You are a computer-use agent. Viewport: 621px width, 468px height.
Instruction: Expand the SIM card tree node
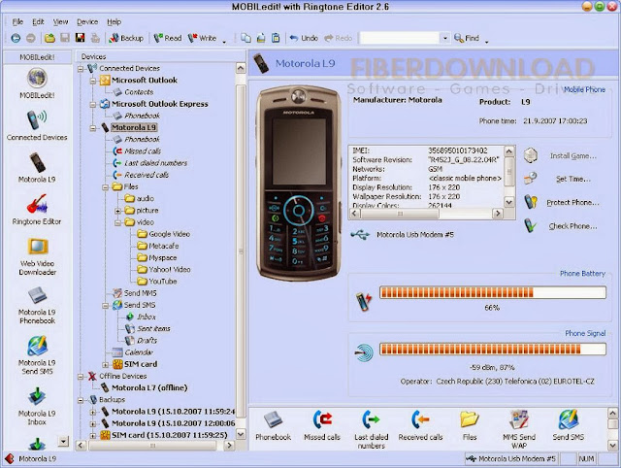point(106,364)
